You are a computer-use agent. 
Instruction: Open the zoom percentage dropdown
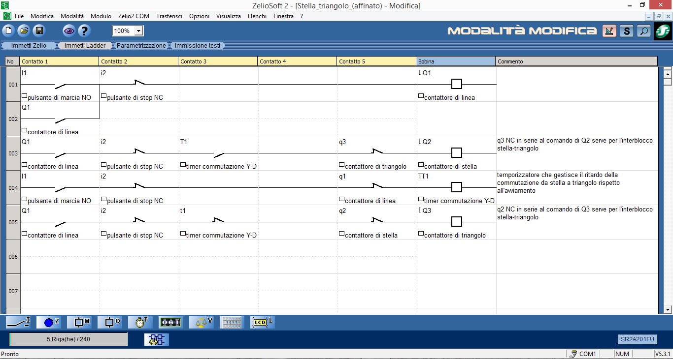(x=138, y=31)
